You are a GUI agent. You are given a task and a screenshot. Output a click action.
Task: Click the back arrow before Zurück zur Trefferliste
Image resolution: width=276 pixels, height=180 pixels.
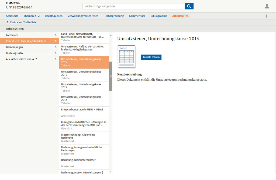(x=7, y=22)
